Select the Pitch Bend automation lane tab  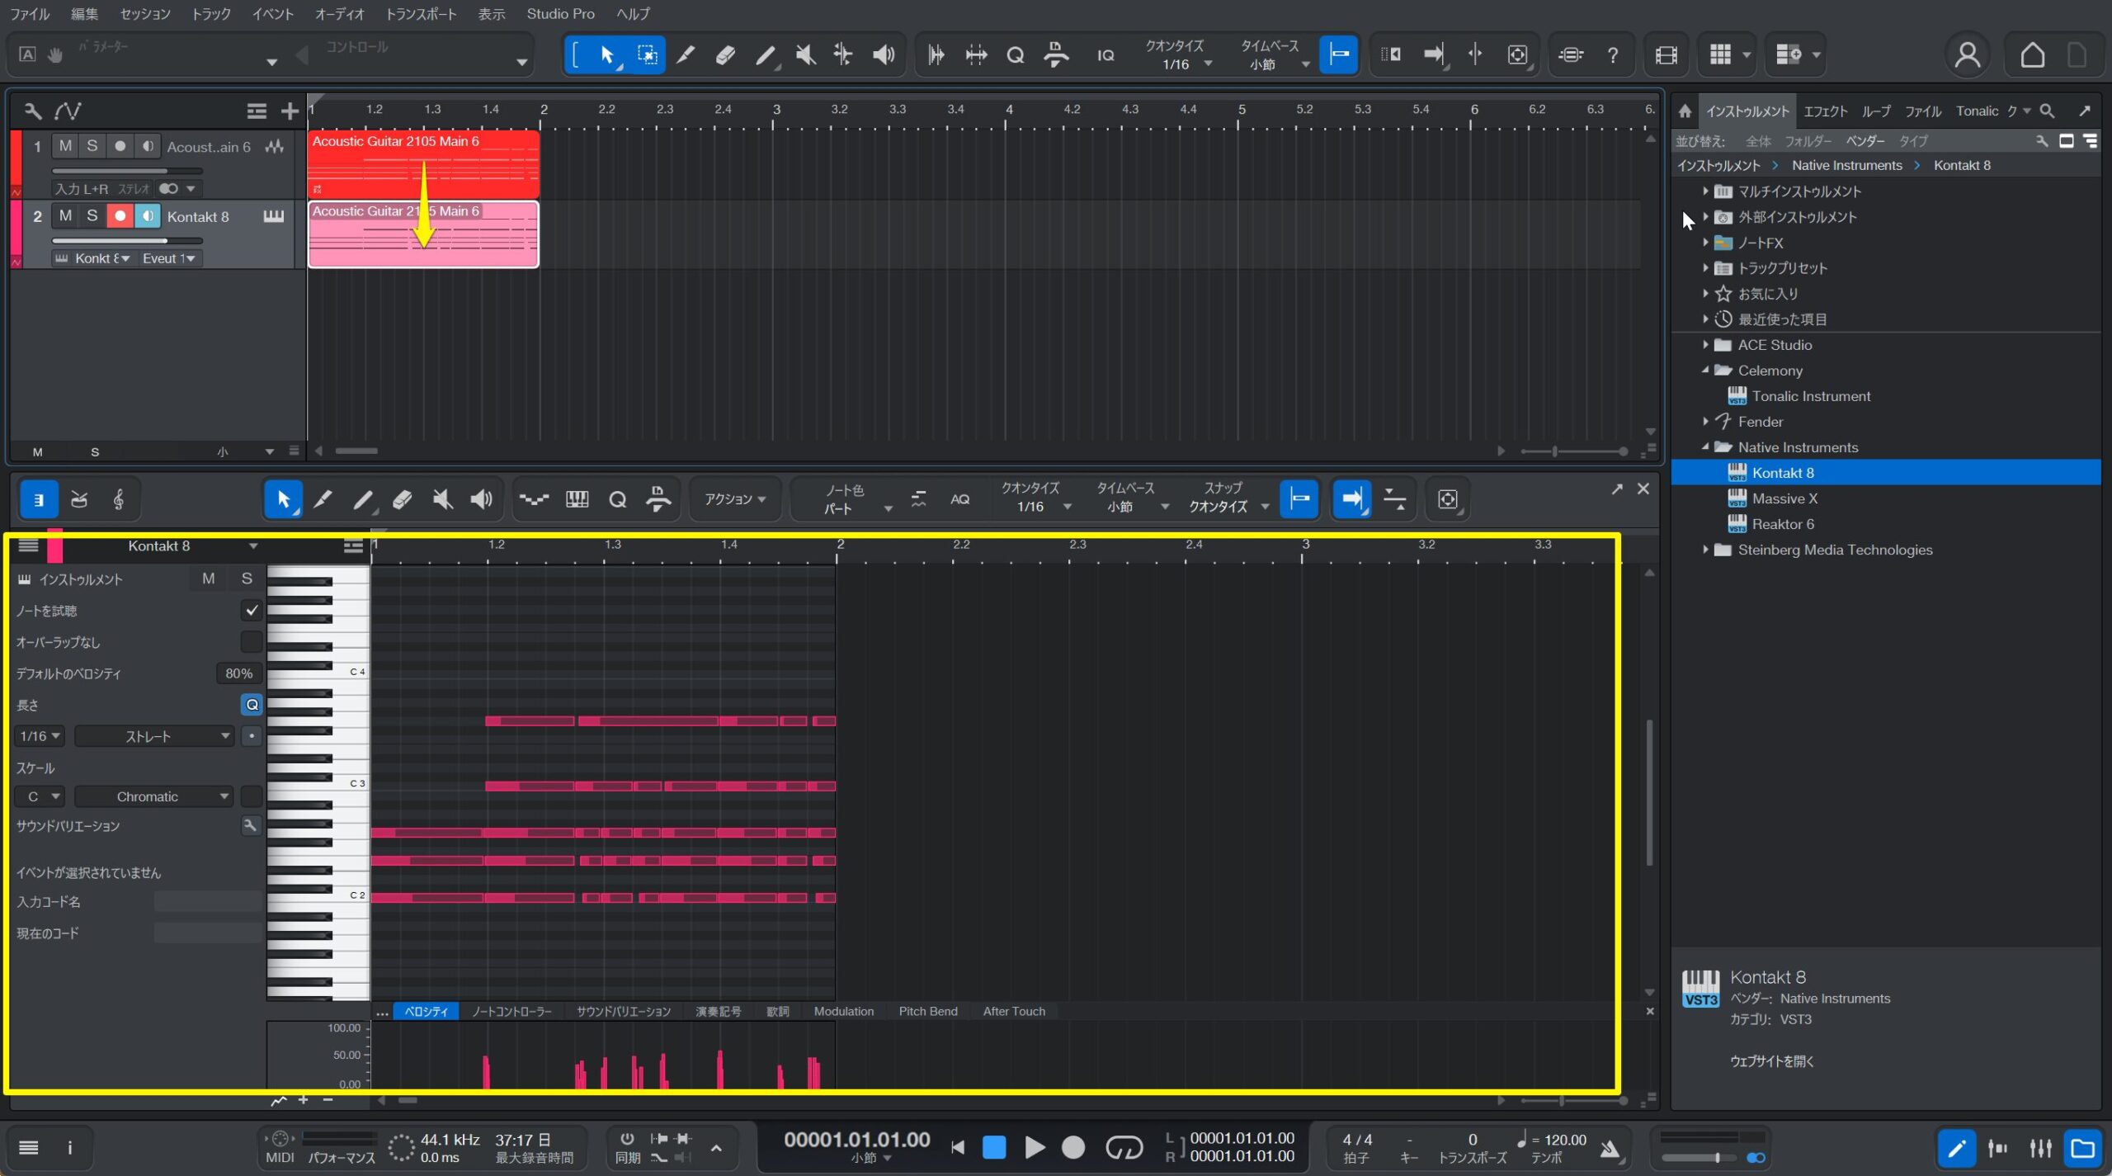[927, 1011]
